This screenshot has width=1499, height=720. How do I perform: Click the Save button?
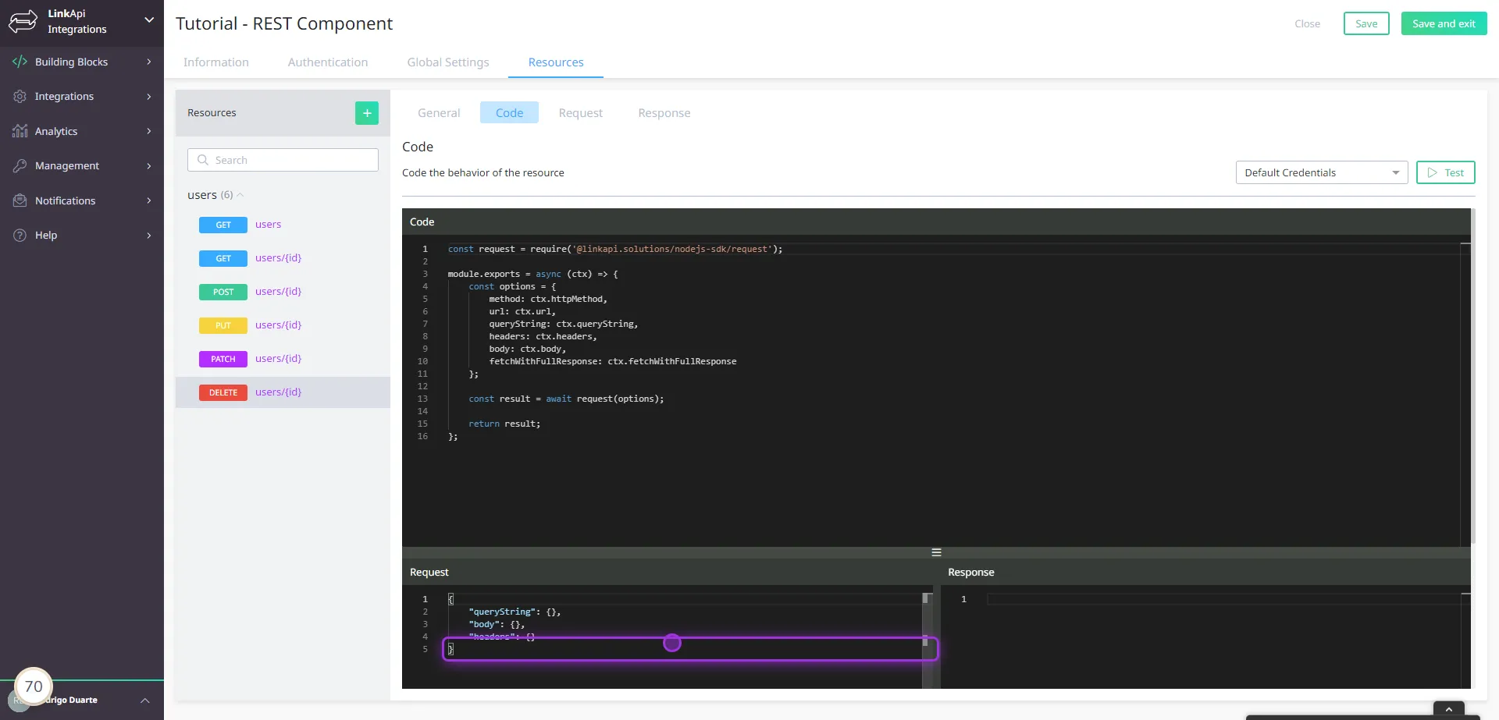[x=1366, y=23]
